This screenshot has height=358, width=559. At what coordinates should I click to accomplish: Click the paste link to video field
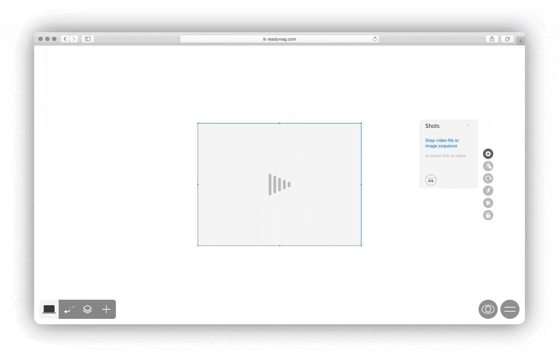(446, 156)
